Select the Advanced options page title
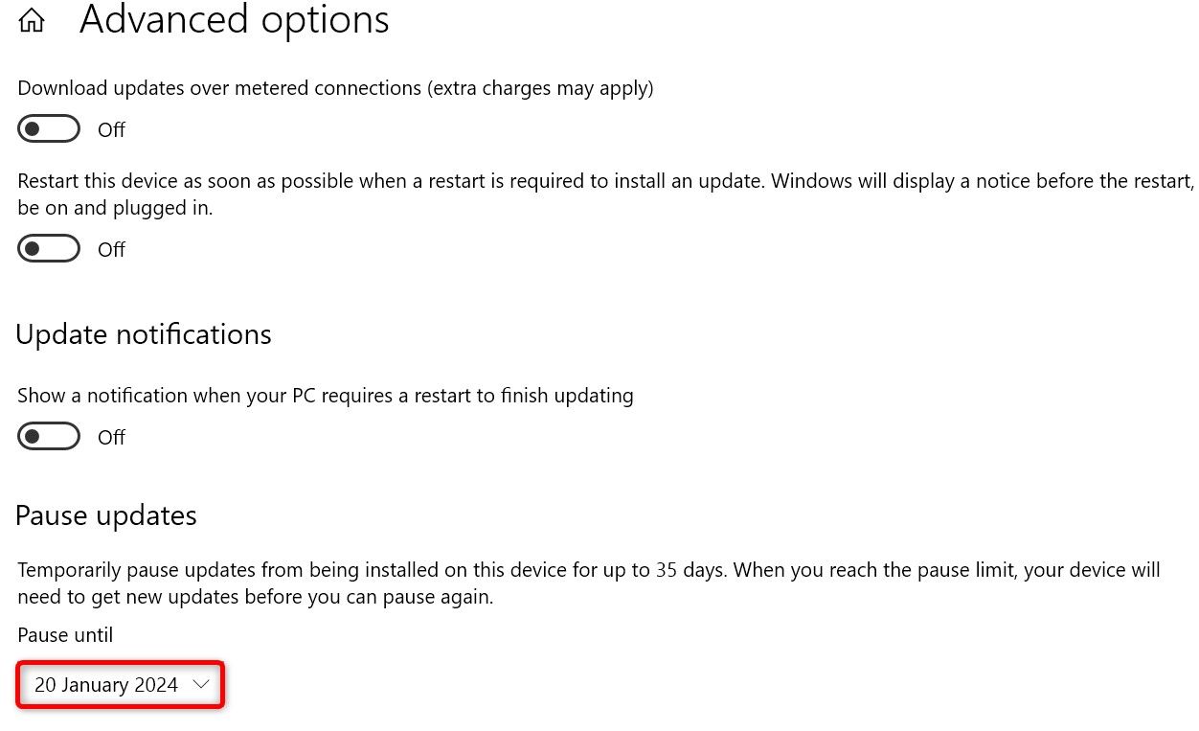Image resolution: width=1199 pixels, height=731 pixels. pos(234,19)
